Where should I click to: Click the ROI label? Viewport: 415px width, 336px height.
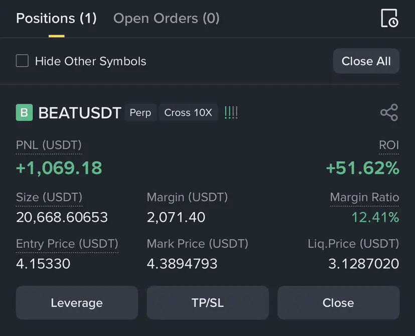click(x=389, y=145)
